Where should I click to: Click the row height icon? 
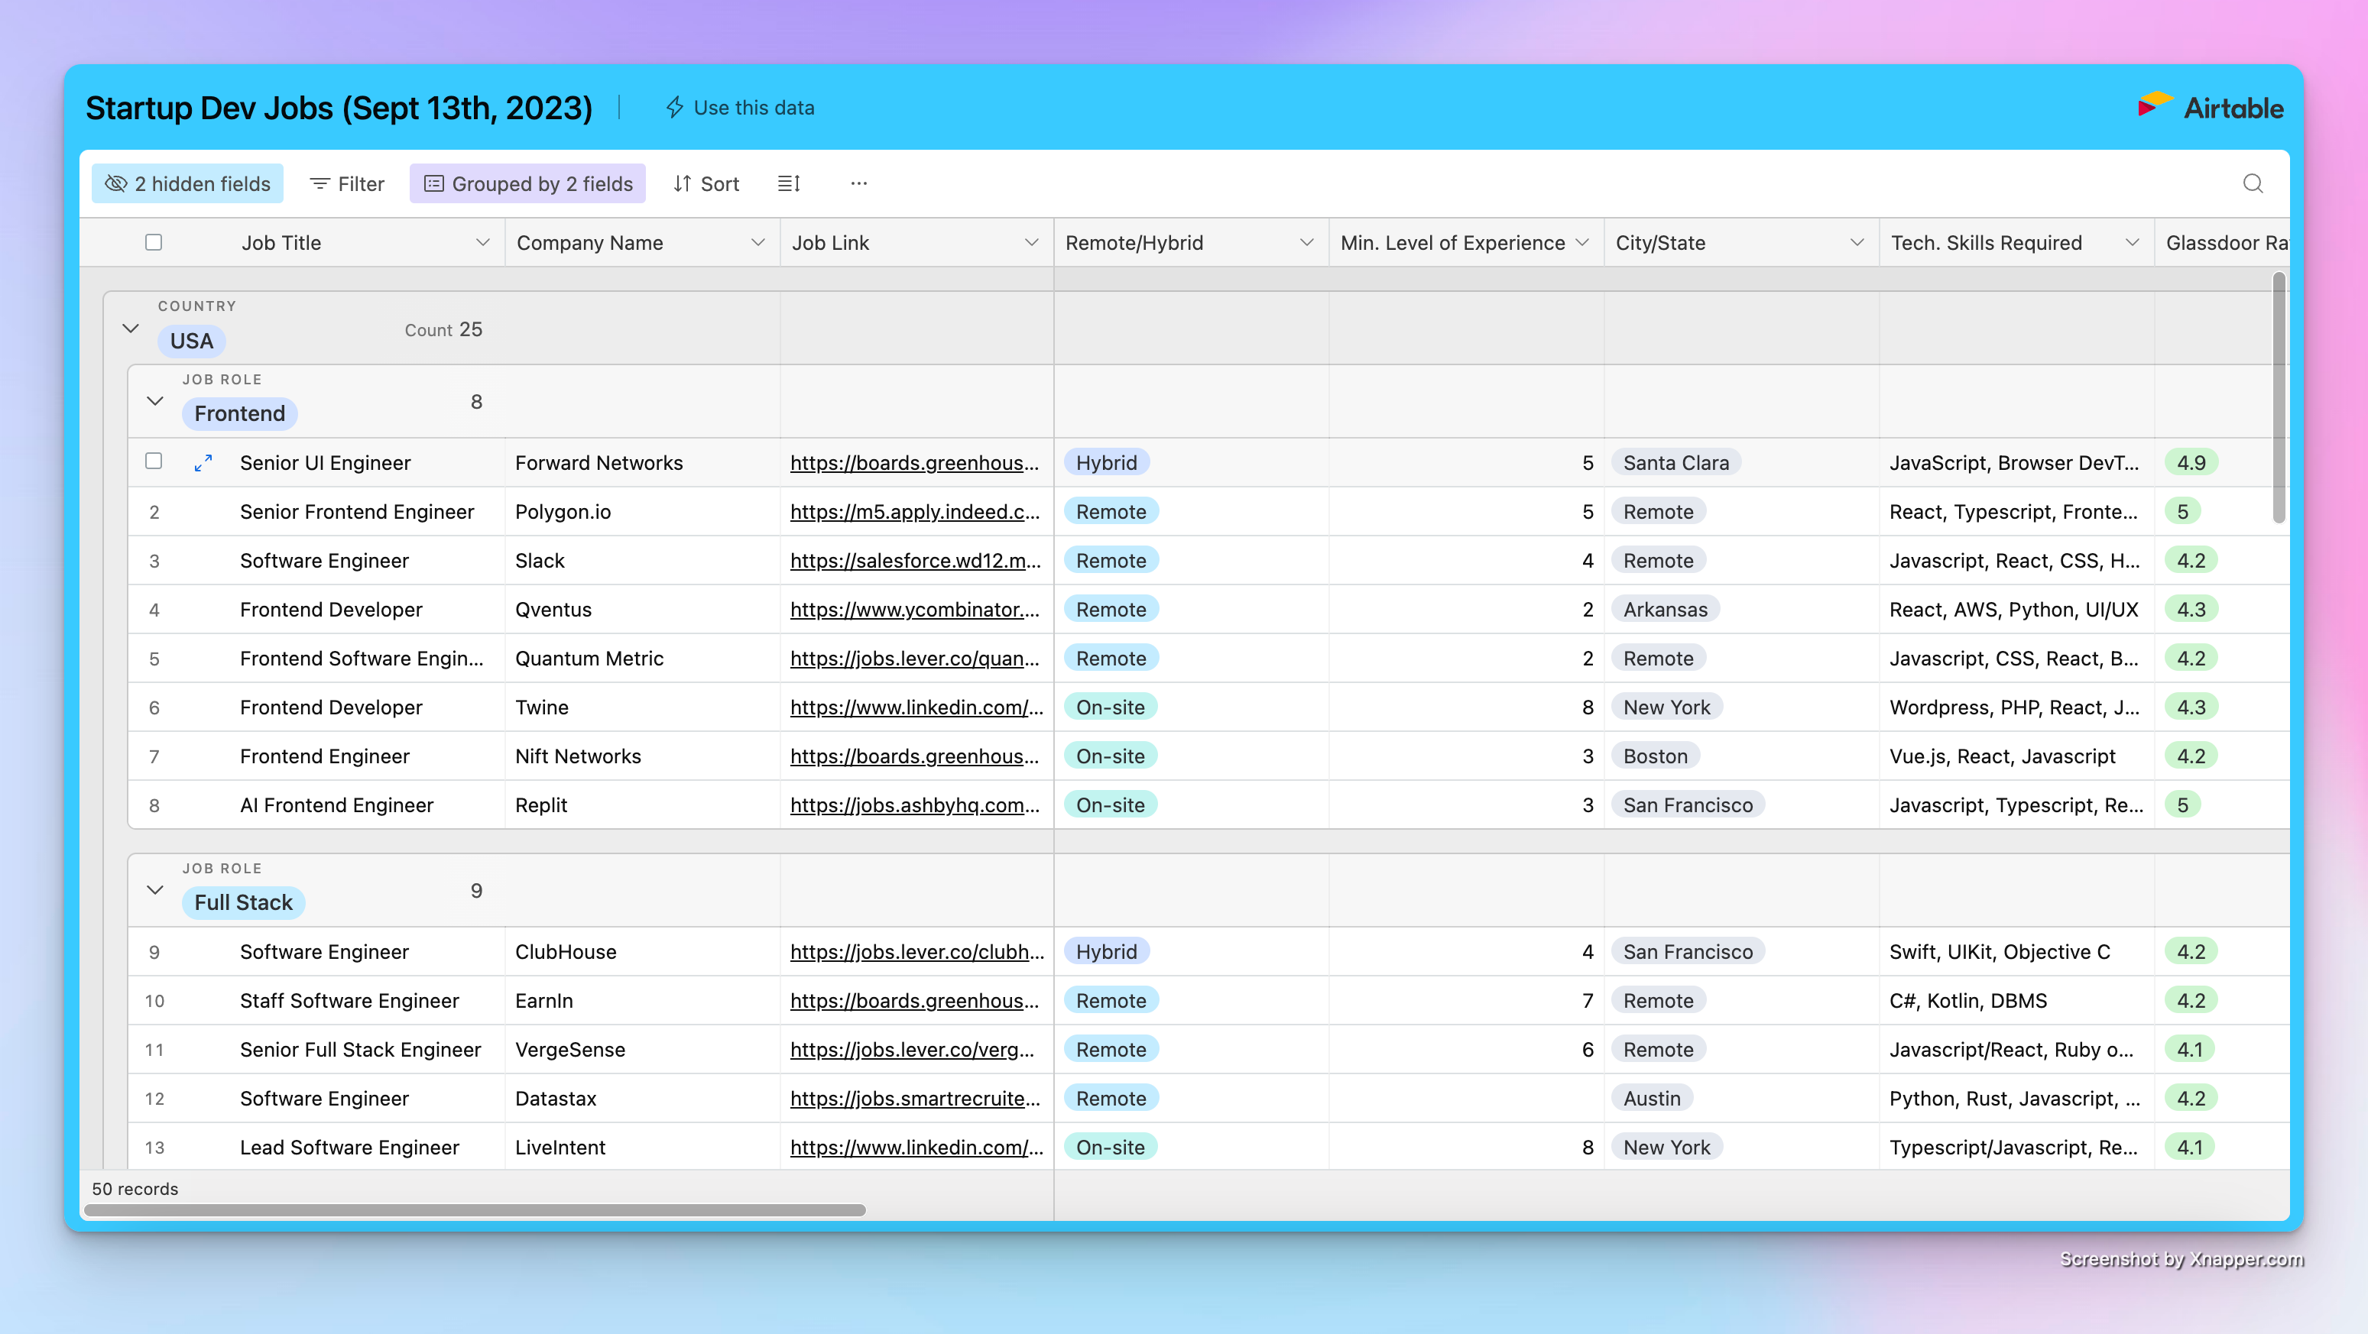click(789, 183)
